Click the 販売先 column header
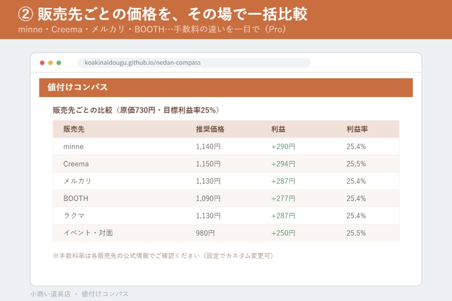The width and height of the screenshot is (452, 301). click(74, 129)
